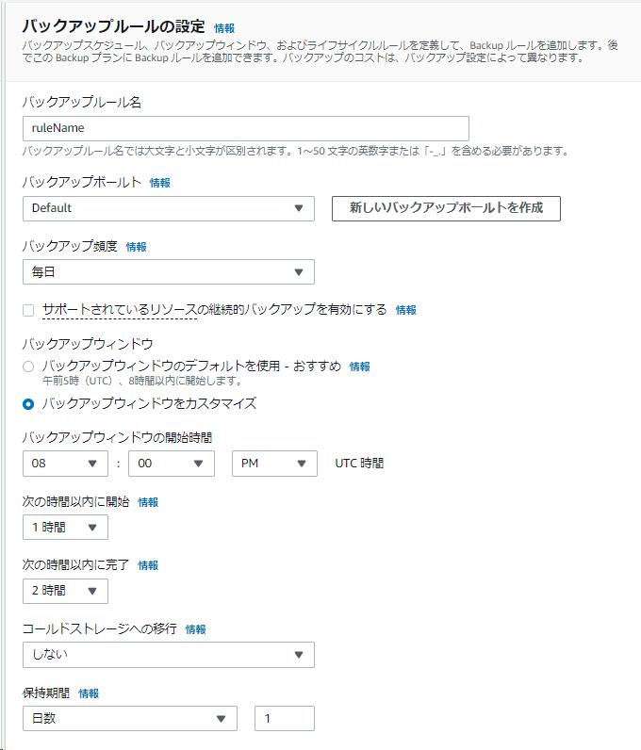Screen dimensions: 641x750
Task: Click 情報 link next to コールドストレージへの移行
Action: (x=195, y=629)
